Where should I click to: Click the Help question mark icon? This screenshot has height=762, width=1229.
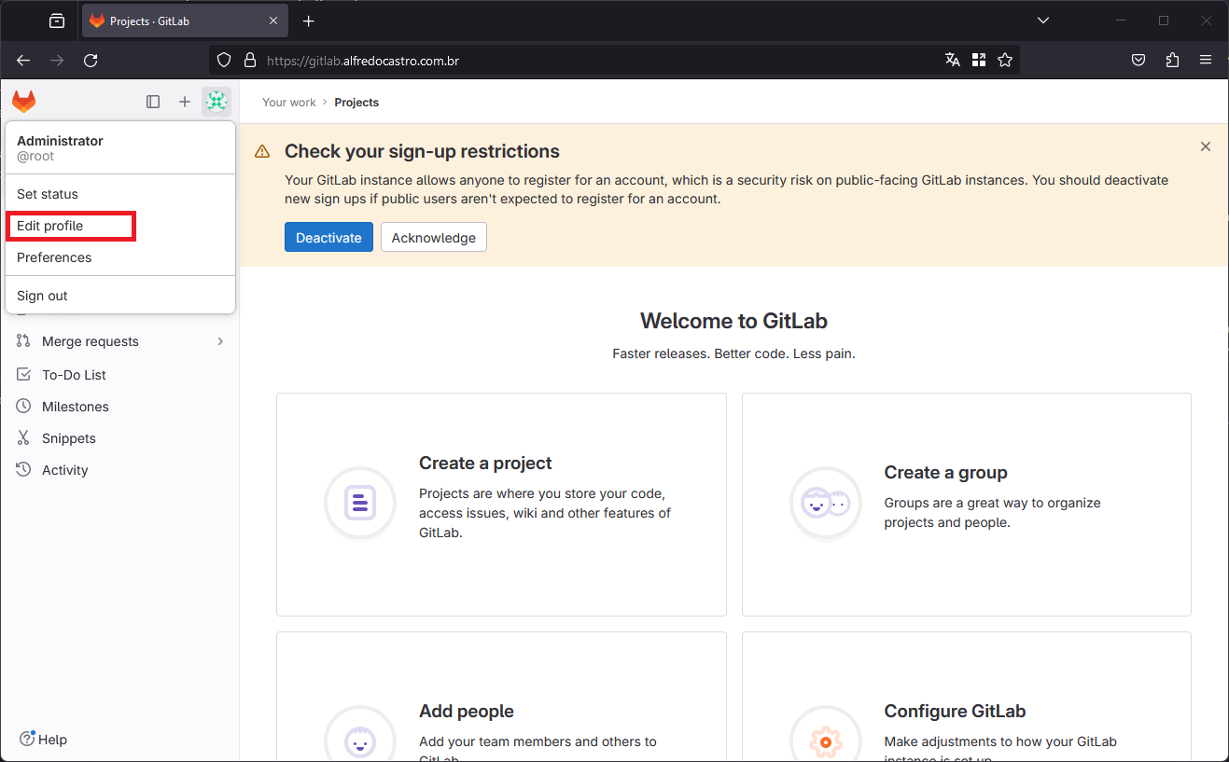click(27, 739)
